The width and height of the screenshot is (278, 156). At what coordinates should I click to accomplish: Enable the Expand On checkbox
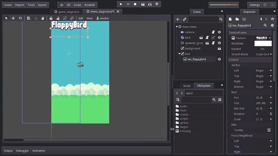coord(258,49)
